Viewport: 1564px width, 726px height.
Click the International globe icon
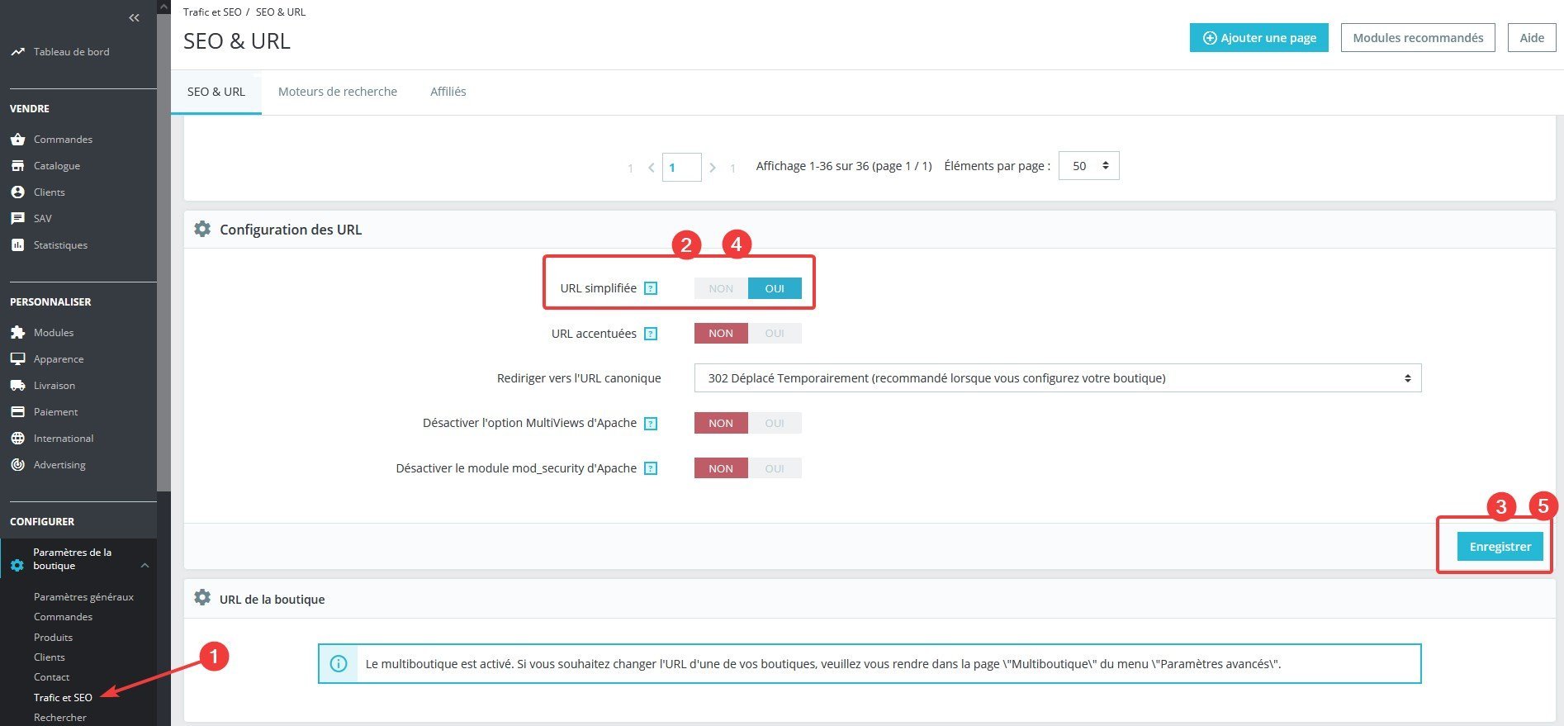(17, 439)
